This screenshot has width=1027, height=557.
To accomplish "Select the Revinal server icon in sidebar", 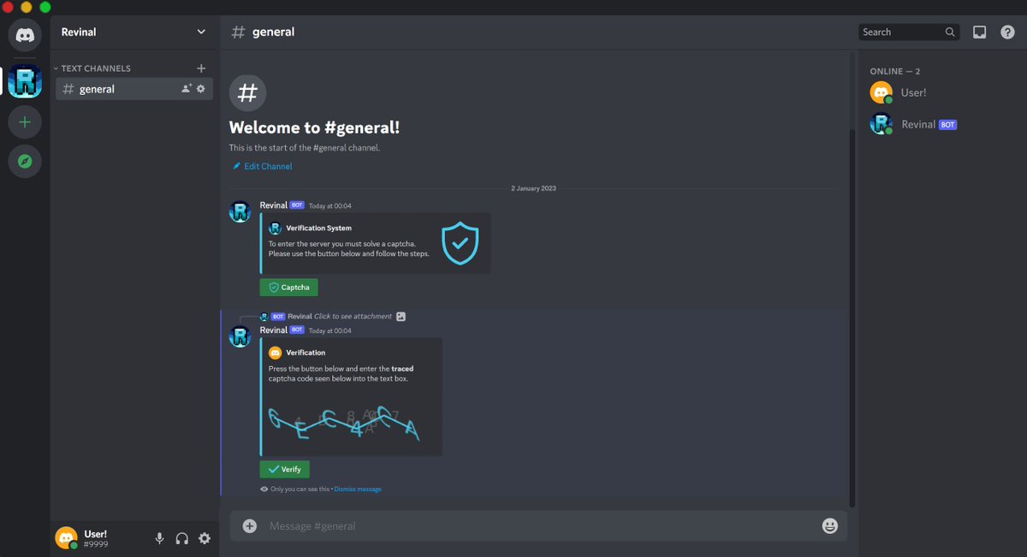I will [25, 81].
